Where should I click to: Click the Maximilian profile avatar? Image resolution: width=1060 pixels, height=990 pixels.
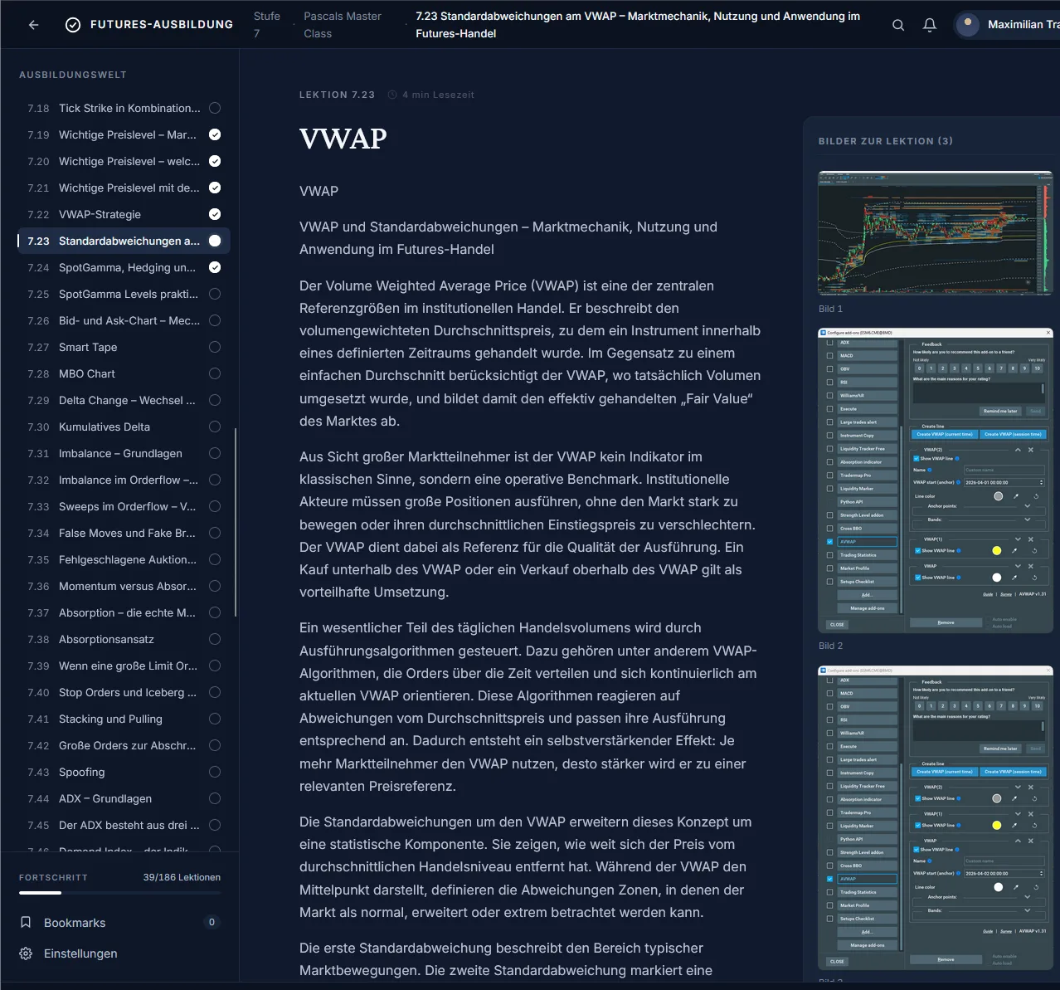coord(968,25)
